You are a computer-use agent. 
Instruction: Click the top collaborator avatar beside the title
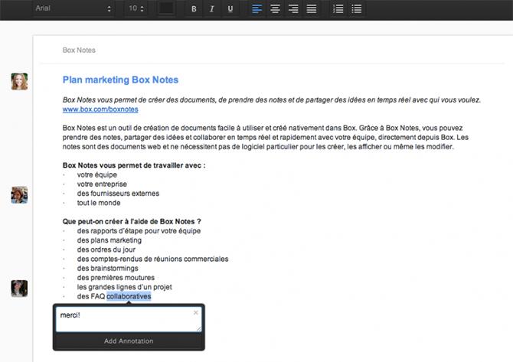pyautogui.click(x=19, y=81)
